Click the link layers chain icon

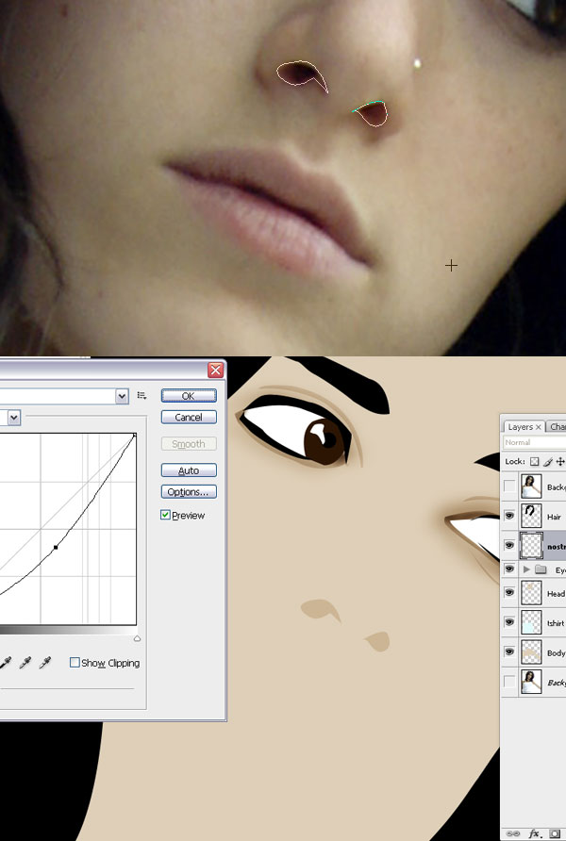513,834
